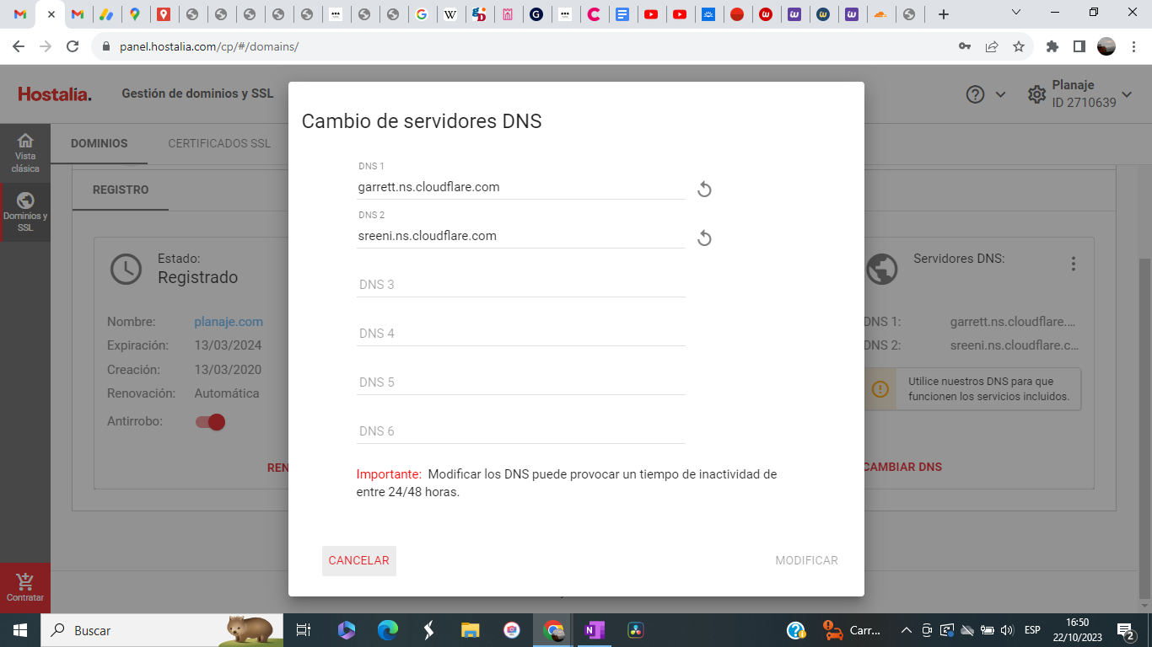1152x647 pixels.
Task: Open the help question-mark icon
Action: pyautogui.click(x=976, y=94)
